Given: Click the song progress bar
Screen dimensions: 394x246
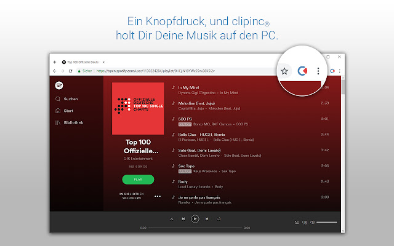Looking at the screenshot, I should pos(195,228).
